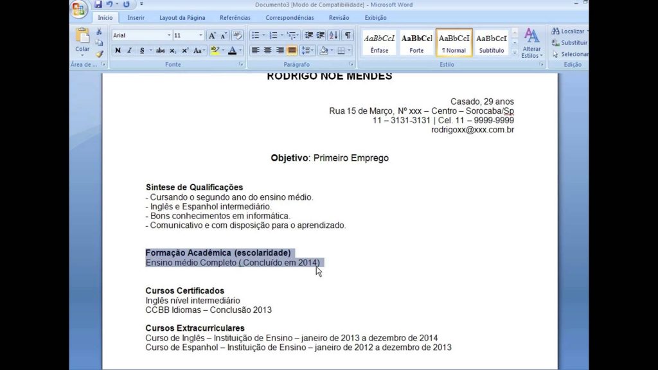
Task: Click Localizar to find text
Action: tap(569, 31)
